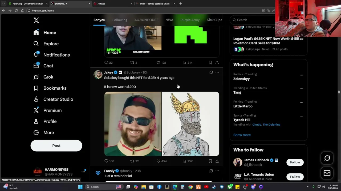Click the X search field

(x=253, y=20)
